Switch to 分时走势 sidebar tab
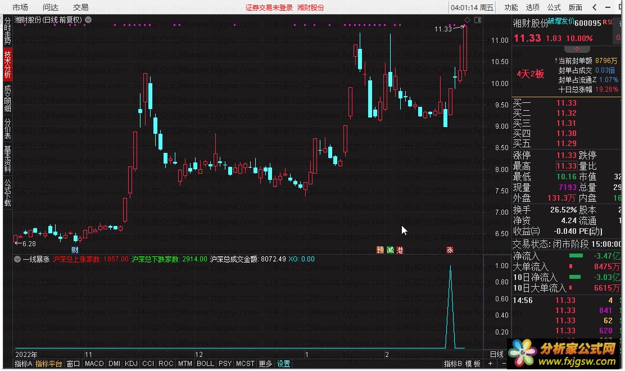This screenshot has width=625, height=371. 7,31
